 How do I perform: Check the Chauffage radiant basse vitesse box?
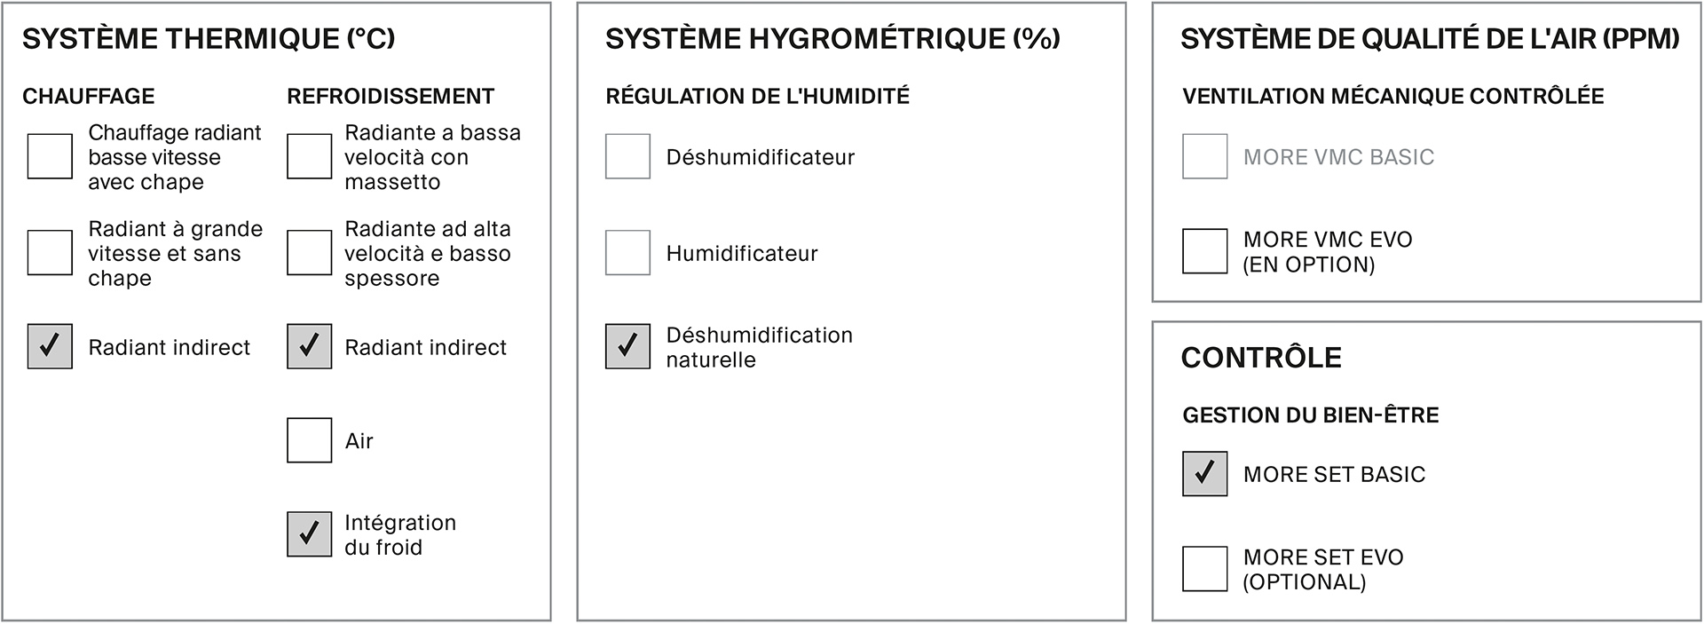50,156
